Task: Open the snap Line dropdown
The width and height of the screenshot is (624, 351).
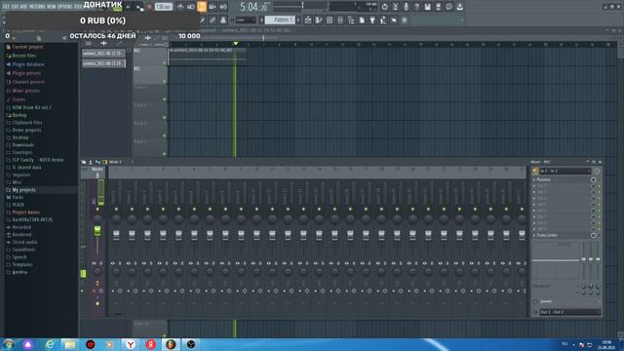Action: [246, 19]
